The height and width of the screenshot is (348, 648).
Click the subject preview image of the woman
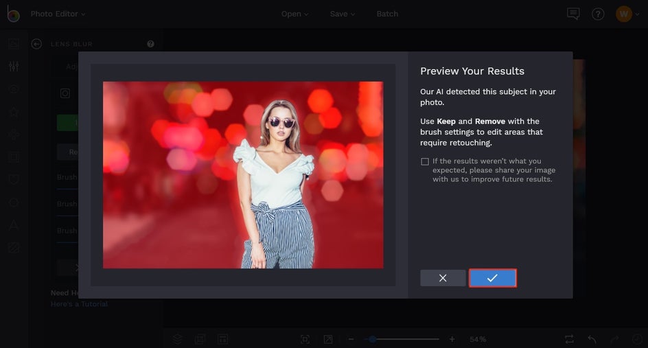tap(243, 175)
